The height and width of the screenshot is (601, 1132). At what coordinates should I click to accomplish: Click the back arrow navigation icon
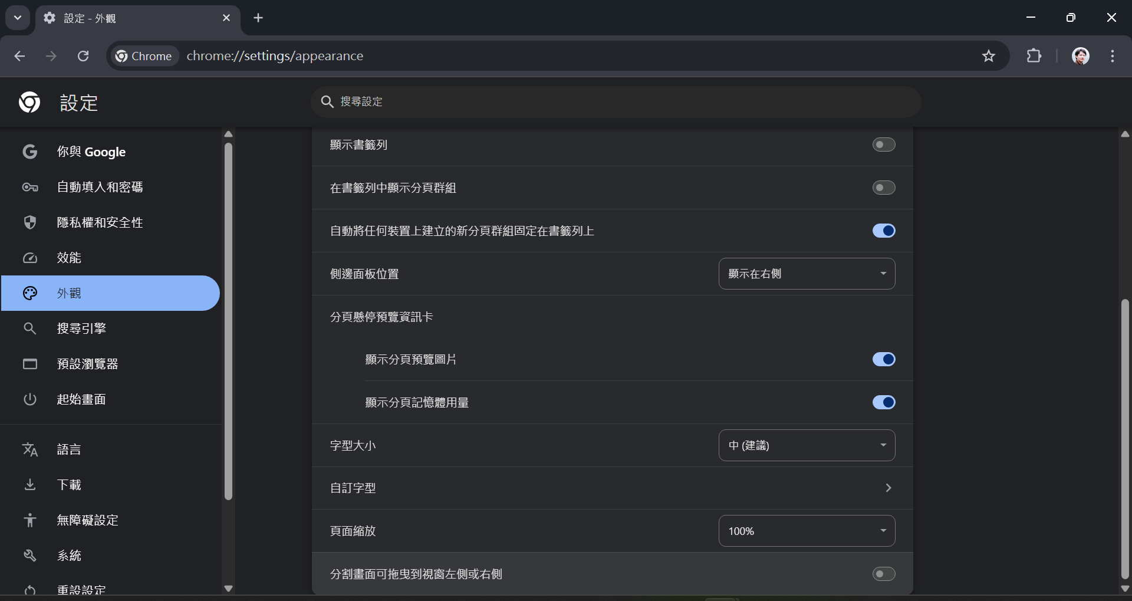19,56
